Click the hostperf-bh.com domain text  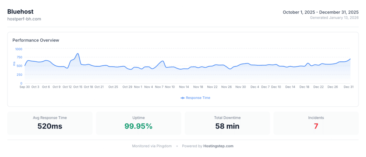tap(24, 19)
